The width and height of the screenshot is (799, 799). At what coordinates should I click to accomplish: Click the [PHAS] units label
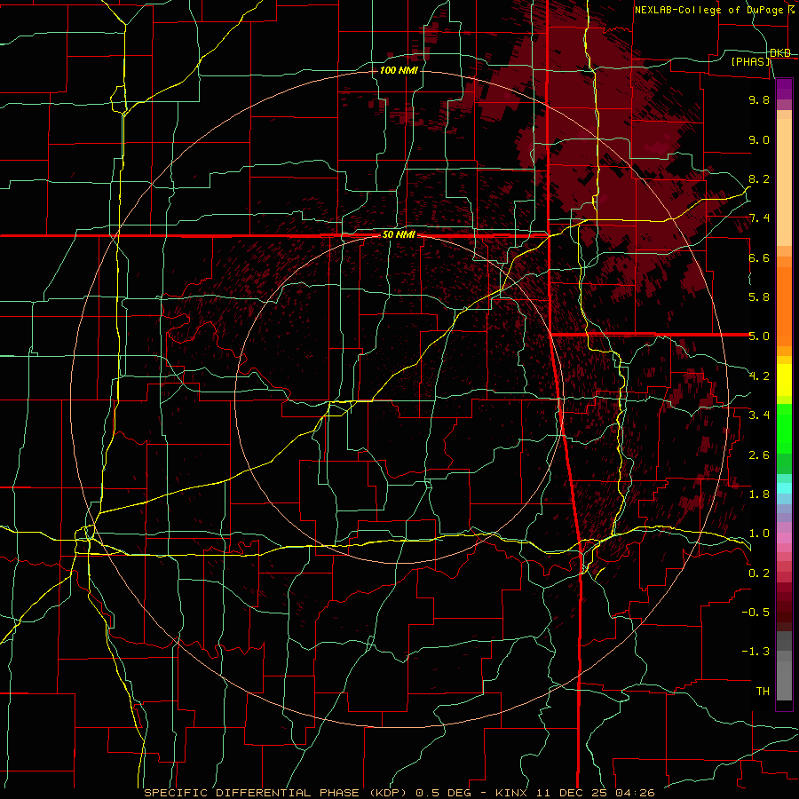click(x=750, y=61)
